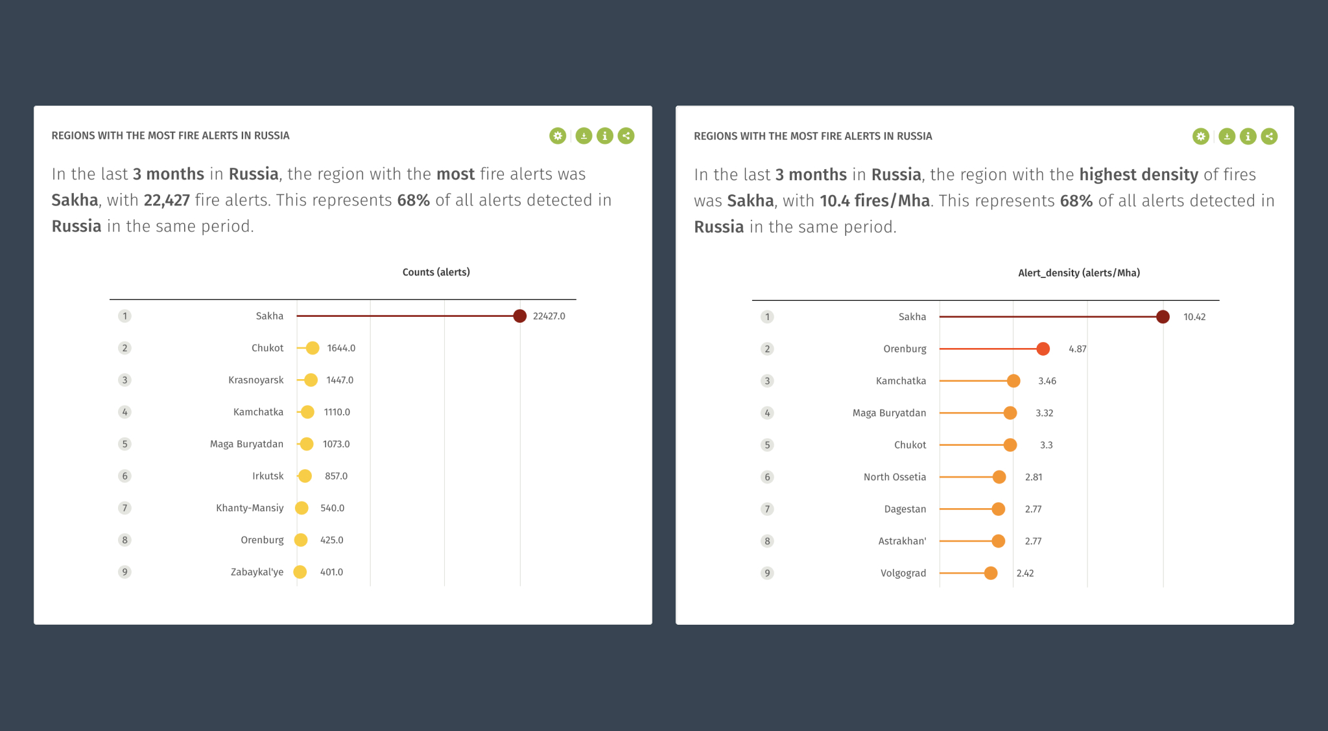The image size is (1328, 731).
Task: Share the right alert density widget
Action: click(x=1270, y=137)
